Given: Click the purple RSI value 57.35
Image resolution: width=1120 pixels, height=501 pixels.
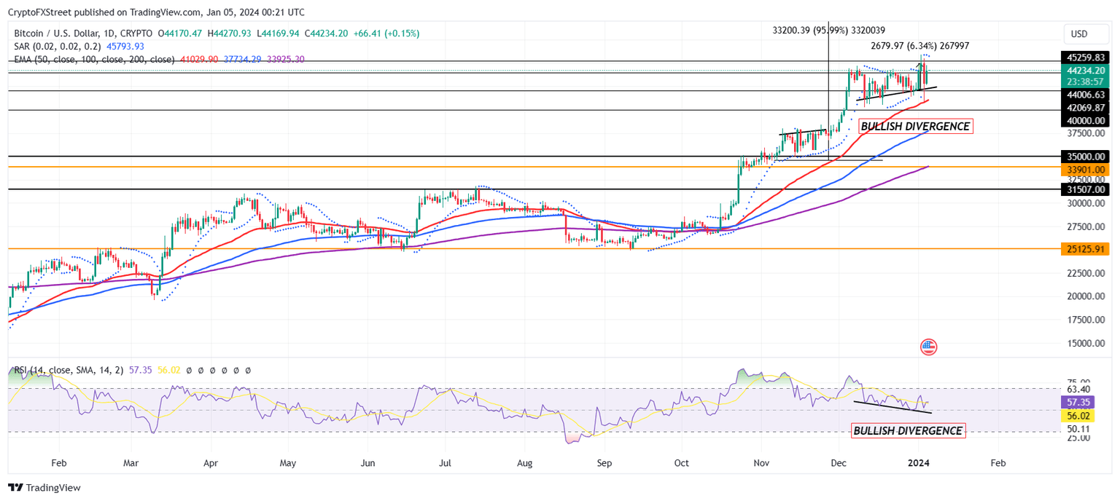Looking at the screenshot, I should (x=140, y=370).
